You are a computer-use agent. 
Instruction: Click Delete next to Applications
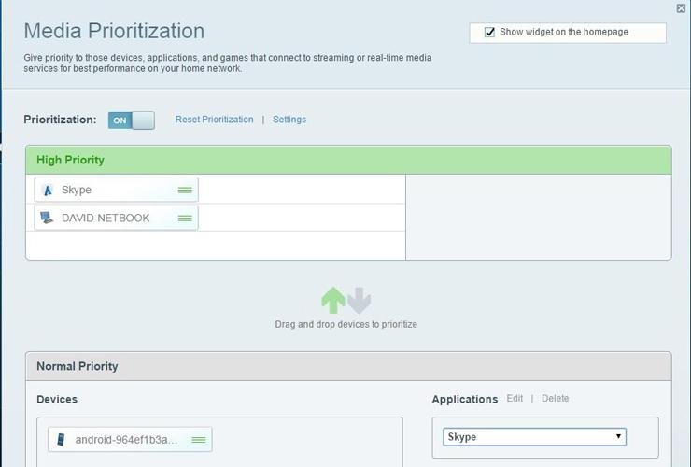[x=555, y=398]
